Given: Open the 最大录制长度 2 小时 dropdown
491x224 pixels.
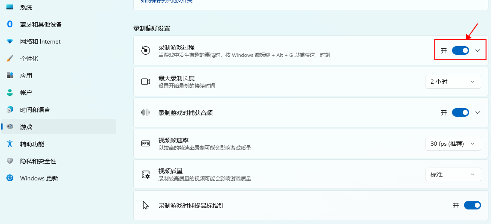Looking at the screenshot, I should (452, 82).
